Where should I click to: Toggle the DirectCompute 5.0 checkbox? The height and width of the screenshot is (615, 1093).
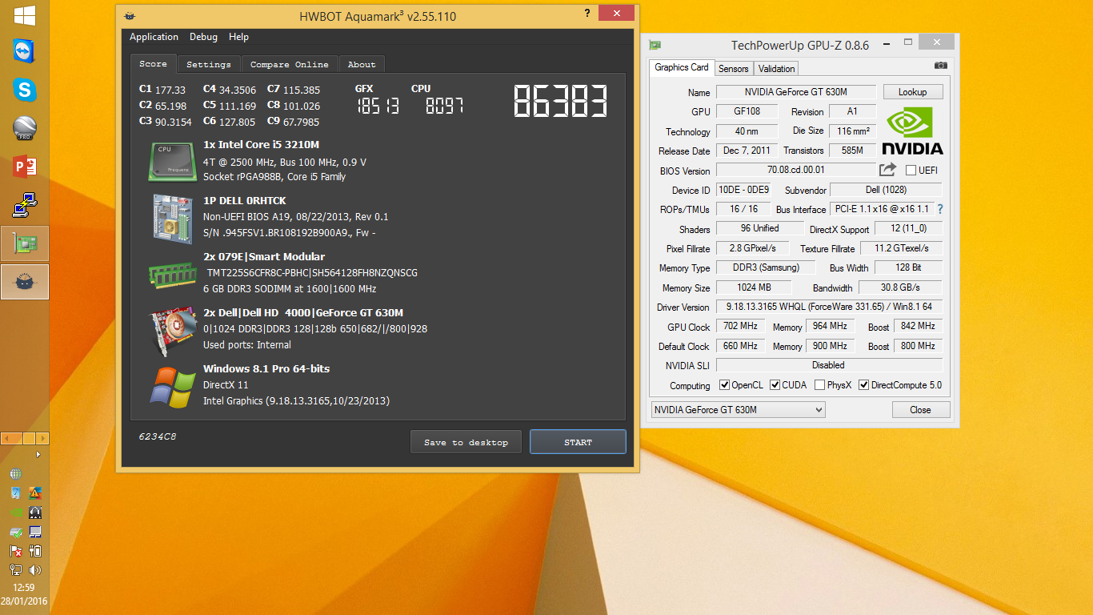click(x=864, y=385)
